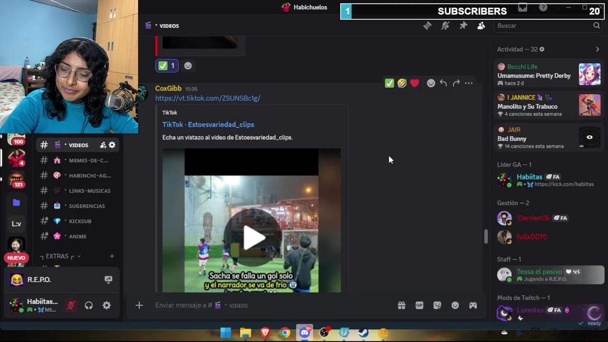
Task: Open the vt.tiktok.com link
Action: coord(208,98)
